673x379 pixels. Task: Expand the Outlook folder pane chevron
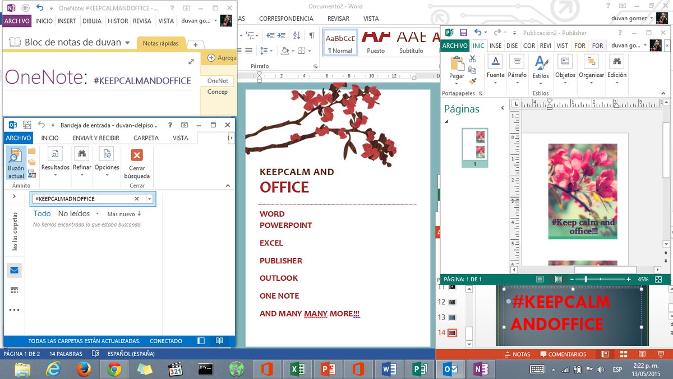pos(14,196)
